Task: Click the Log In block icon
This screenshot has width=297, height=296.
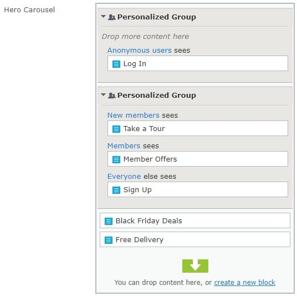Action: click(116, 64)
